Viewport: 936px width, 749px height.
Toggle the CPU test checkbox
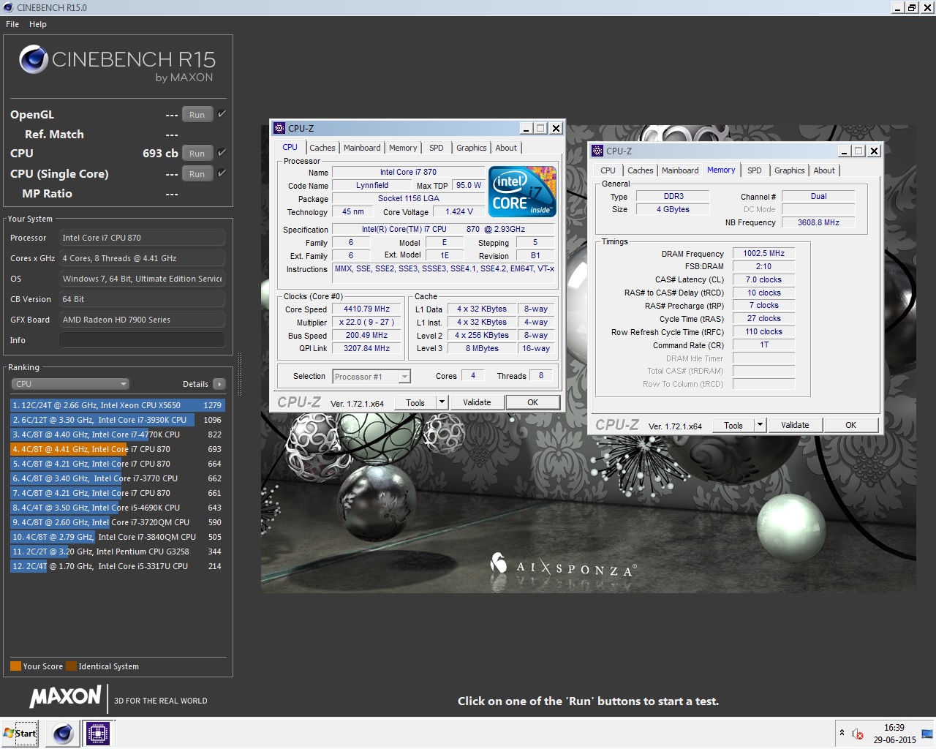pyautogui.click(x=222, y=153)
